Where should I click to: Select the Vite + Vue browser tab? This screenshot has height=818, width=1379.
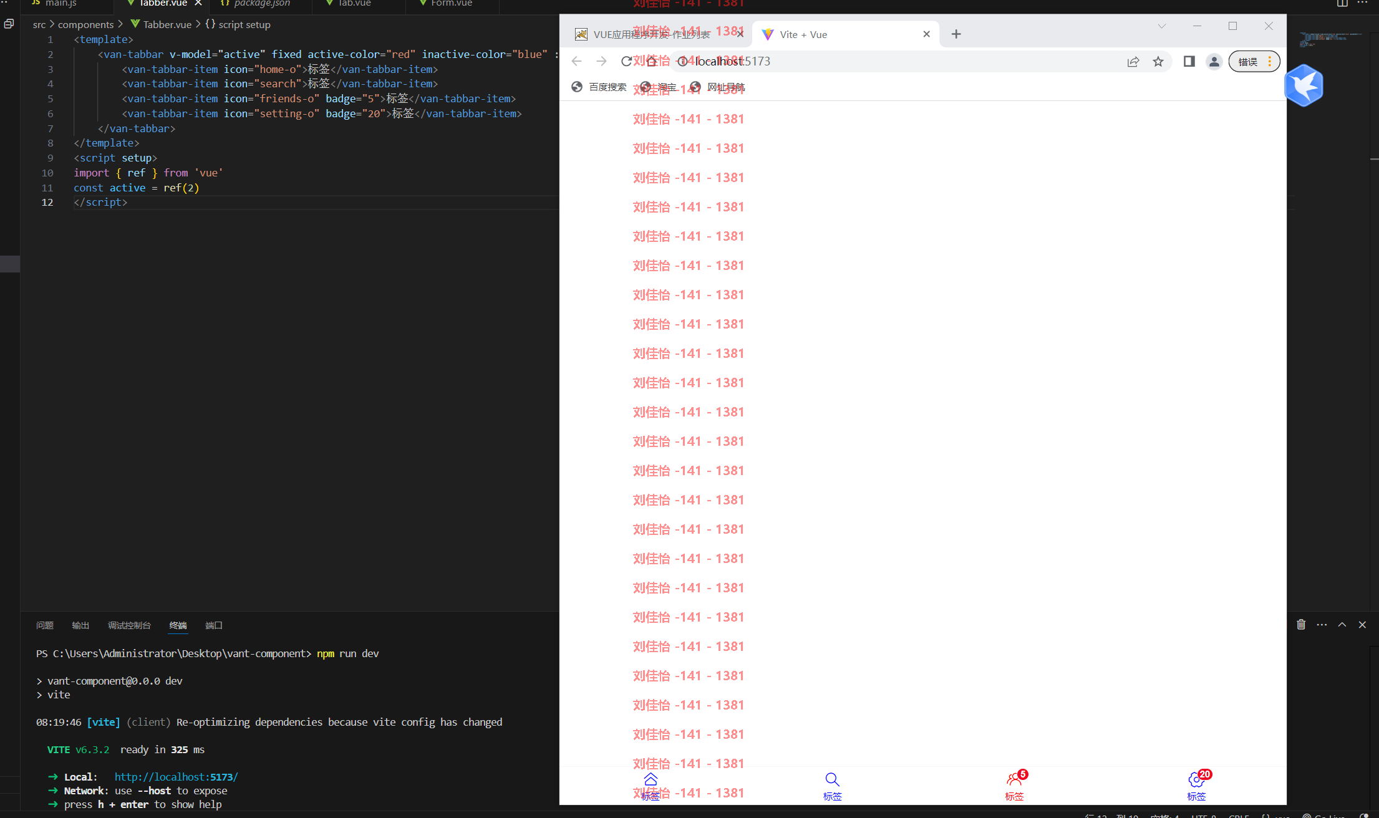click(x=844, y=34)
